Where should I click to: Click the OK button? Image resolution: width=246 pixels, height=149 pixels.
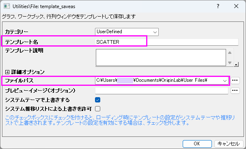[197, 143]
